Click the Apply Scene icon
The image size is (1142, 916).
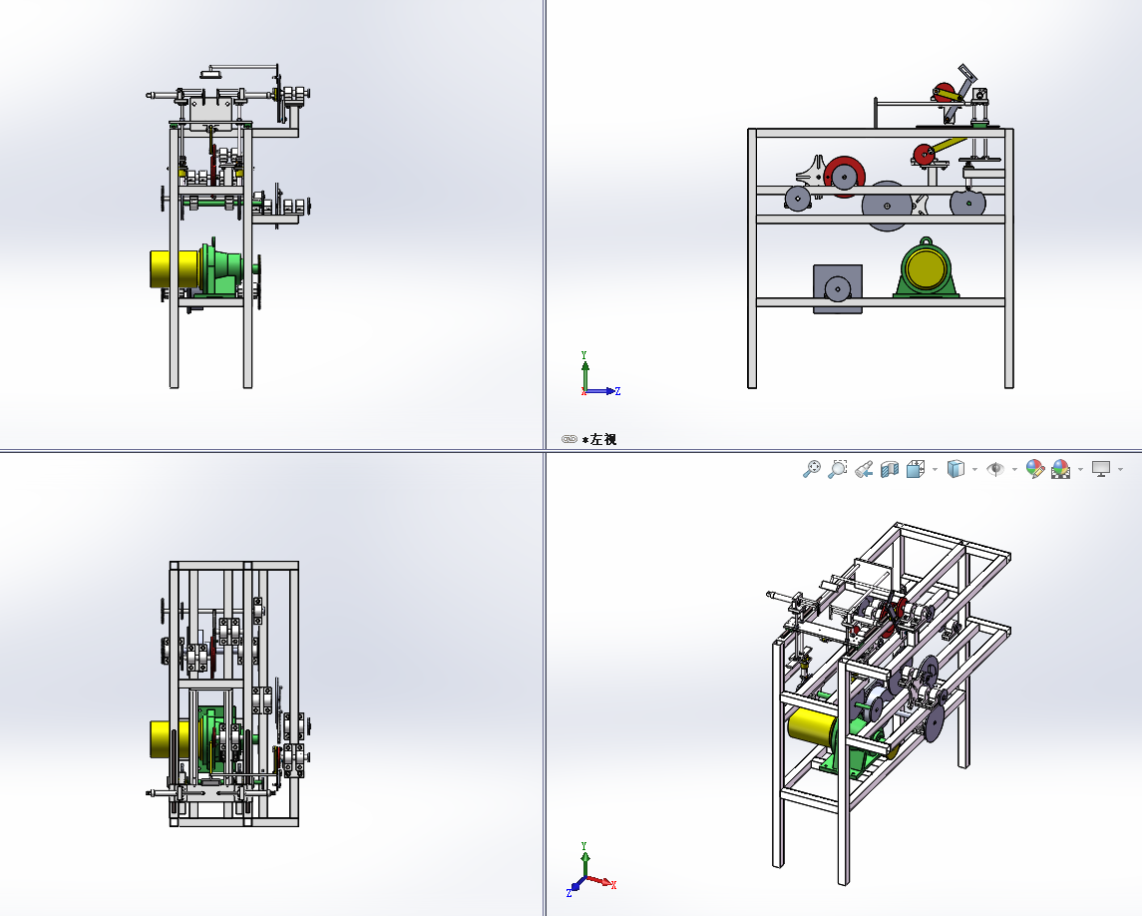tap(1061, 469)
